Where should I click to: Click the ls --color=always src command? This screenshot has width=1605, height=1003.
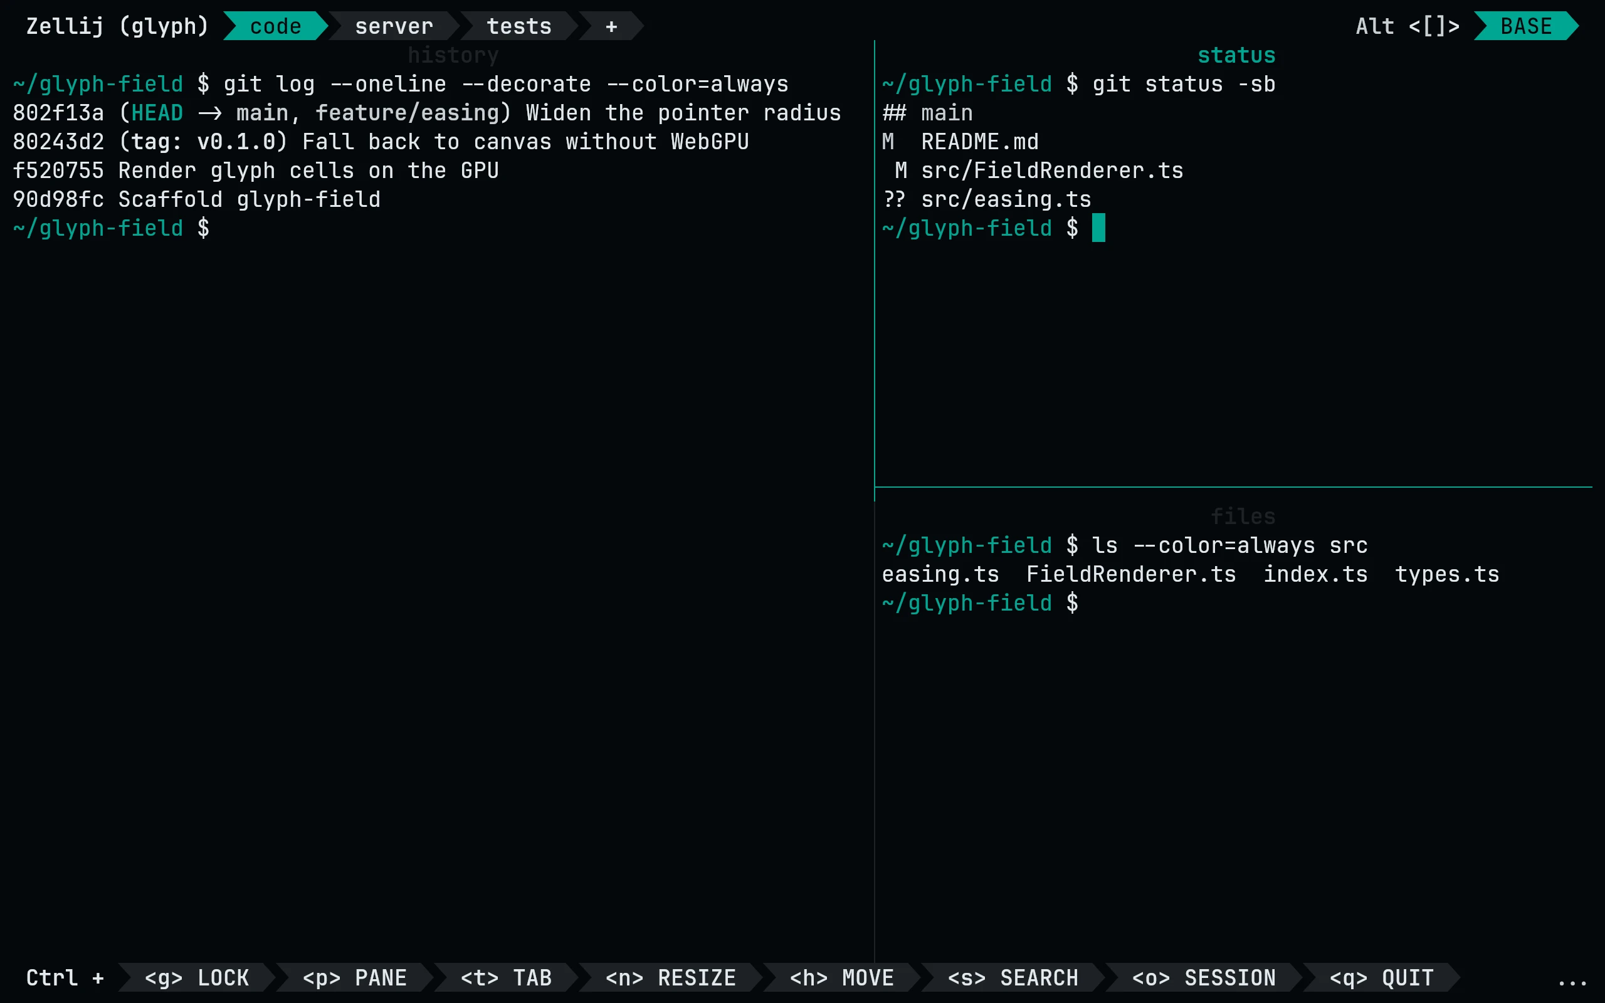[x=1229, y=545]
